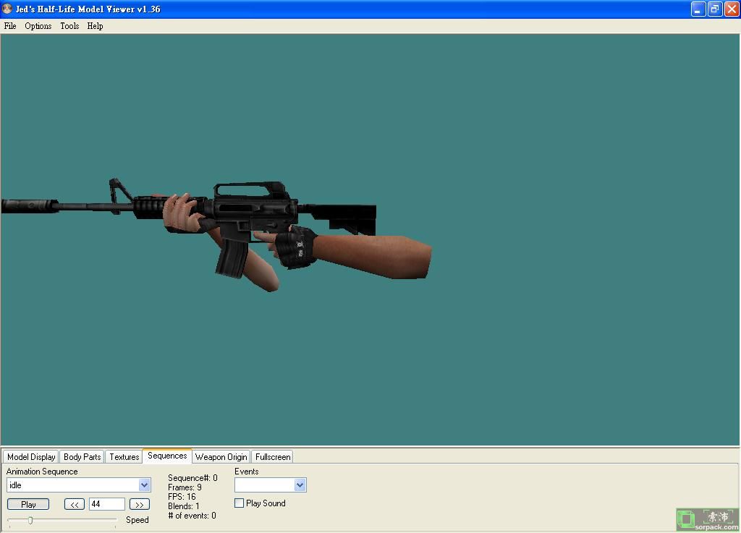Open the Tools menu
The height and width of the screenshot is (533, 741).
(x=69, y=26)
